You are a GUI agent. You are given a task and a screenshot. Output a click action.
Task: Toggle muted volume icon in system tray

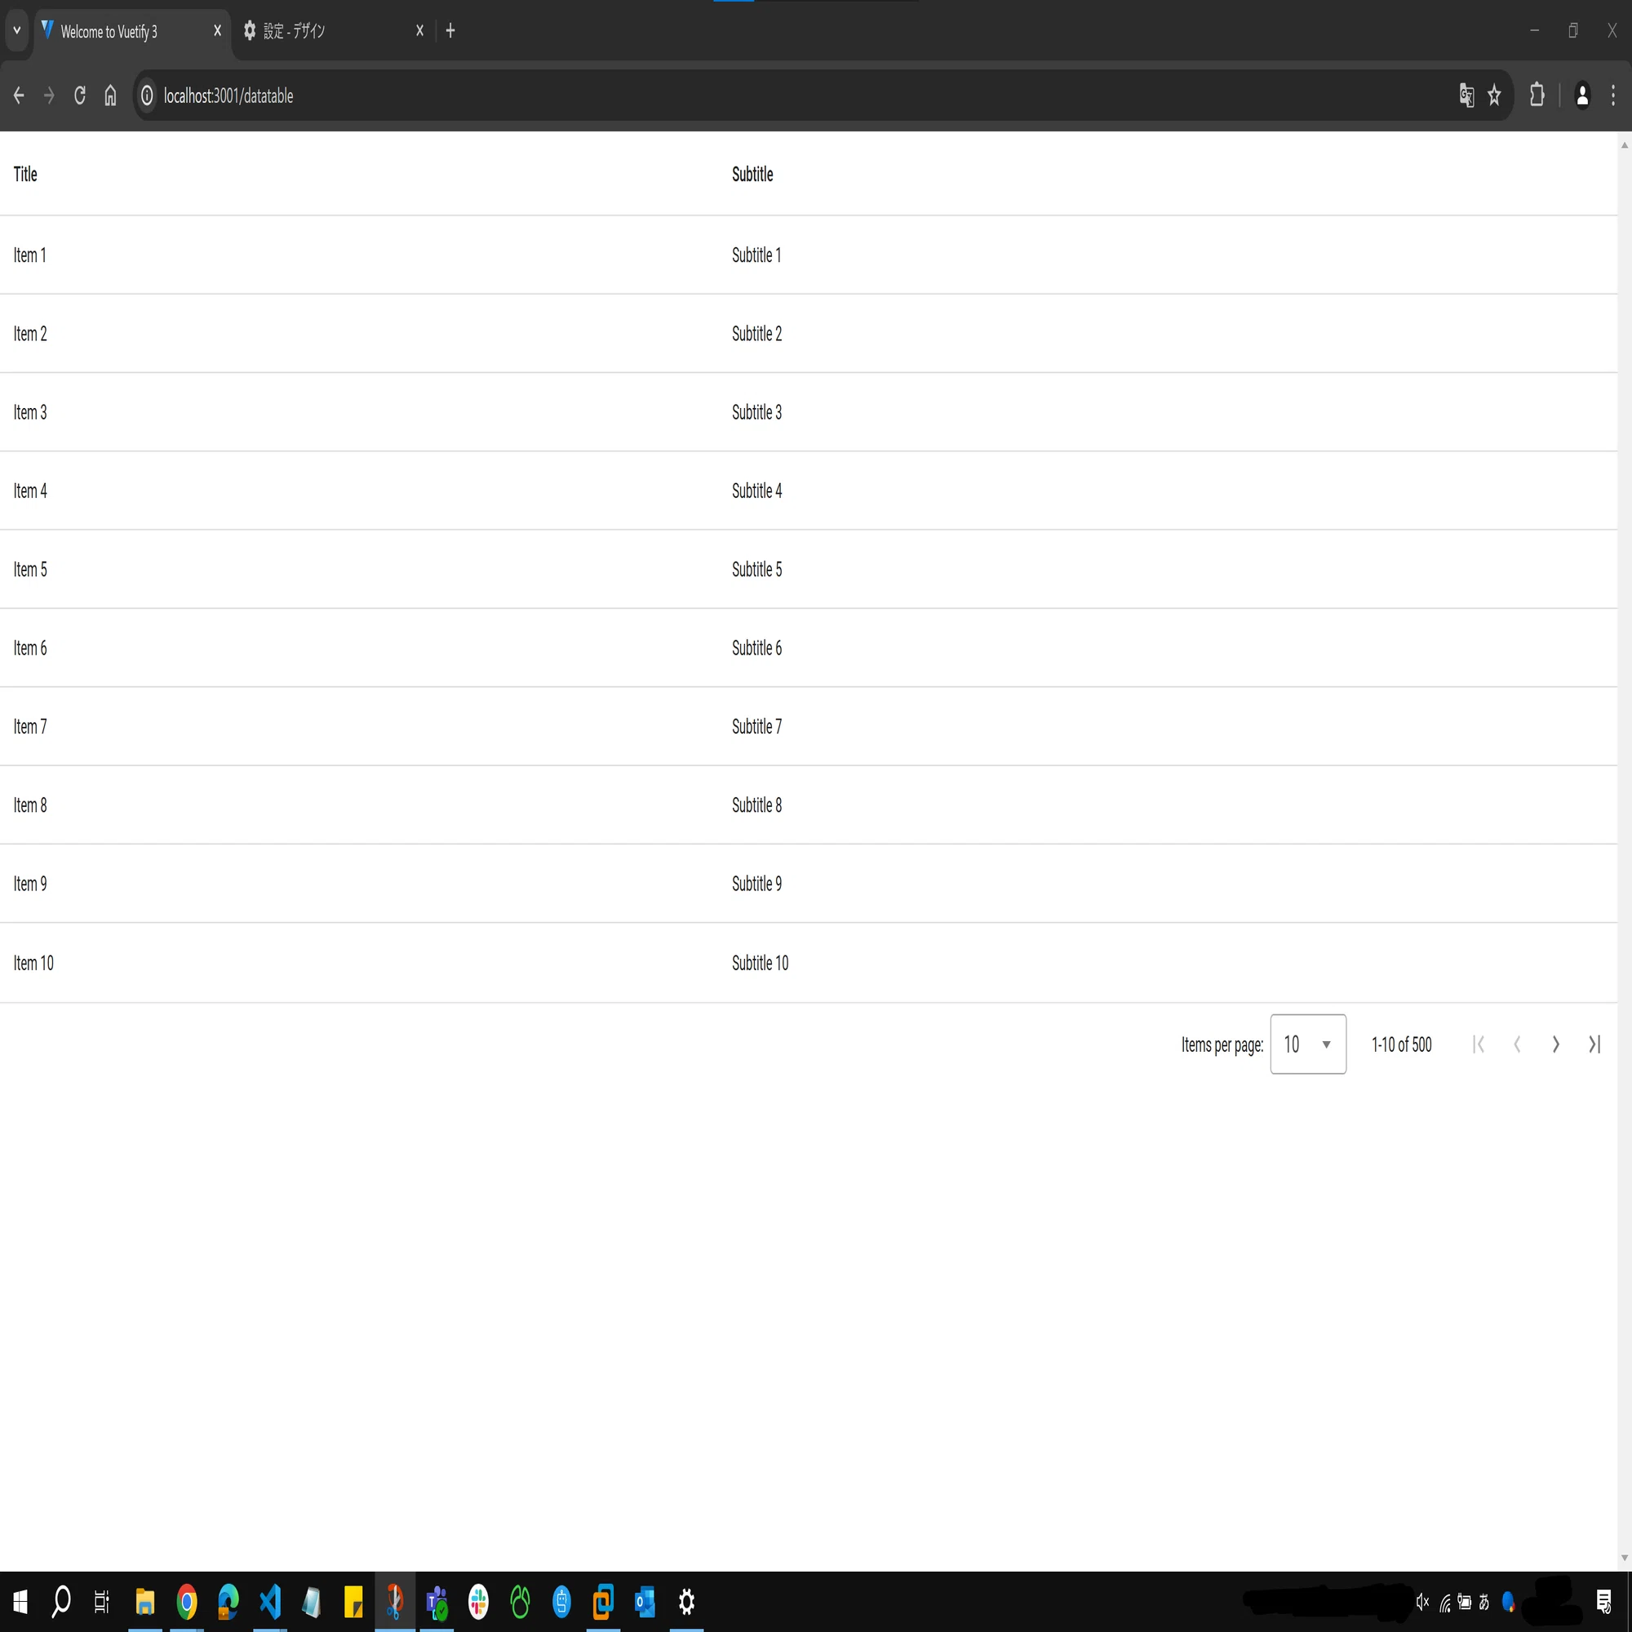[x=1422, y=1602]
